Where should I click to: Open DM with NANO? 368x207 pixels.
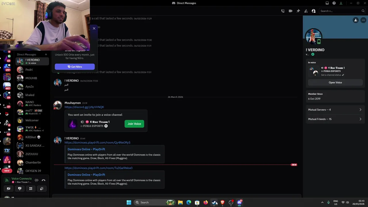32,103
